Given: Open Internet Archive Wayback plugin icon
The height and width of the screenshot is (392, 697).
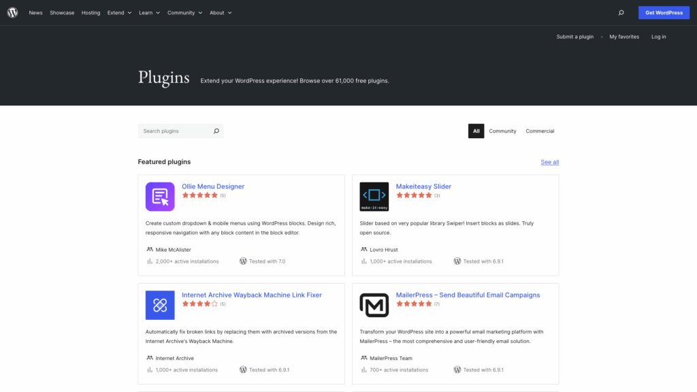Looking at the screenshot, I should coord(160,305).
